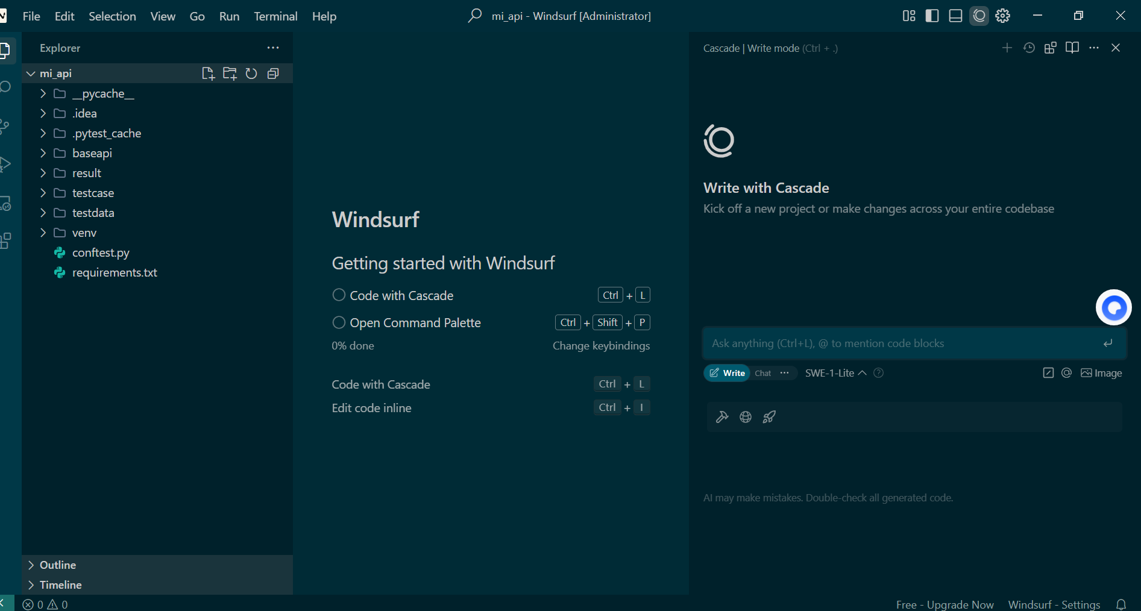Refresh the Explorer file tree

251,74
